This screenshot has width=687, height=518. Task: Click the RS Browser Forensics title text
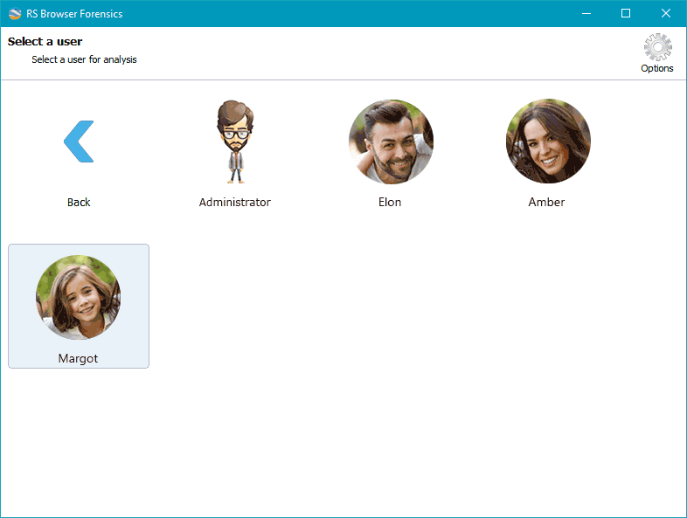pos(74,14)
